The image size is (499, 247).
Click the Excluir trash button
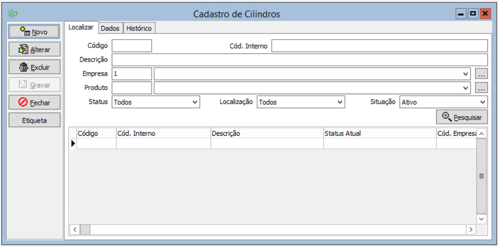(34, 67)
